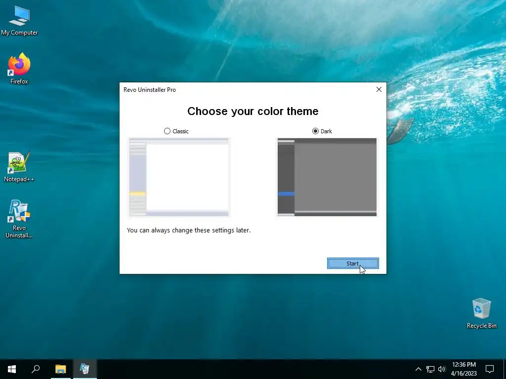Open the volume speaker tray icon
The image size is (506, 379).
[x=442, y=369]
